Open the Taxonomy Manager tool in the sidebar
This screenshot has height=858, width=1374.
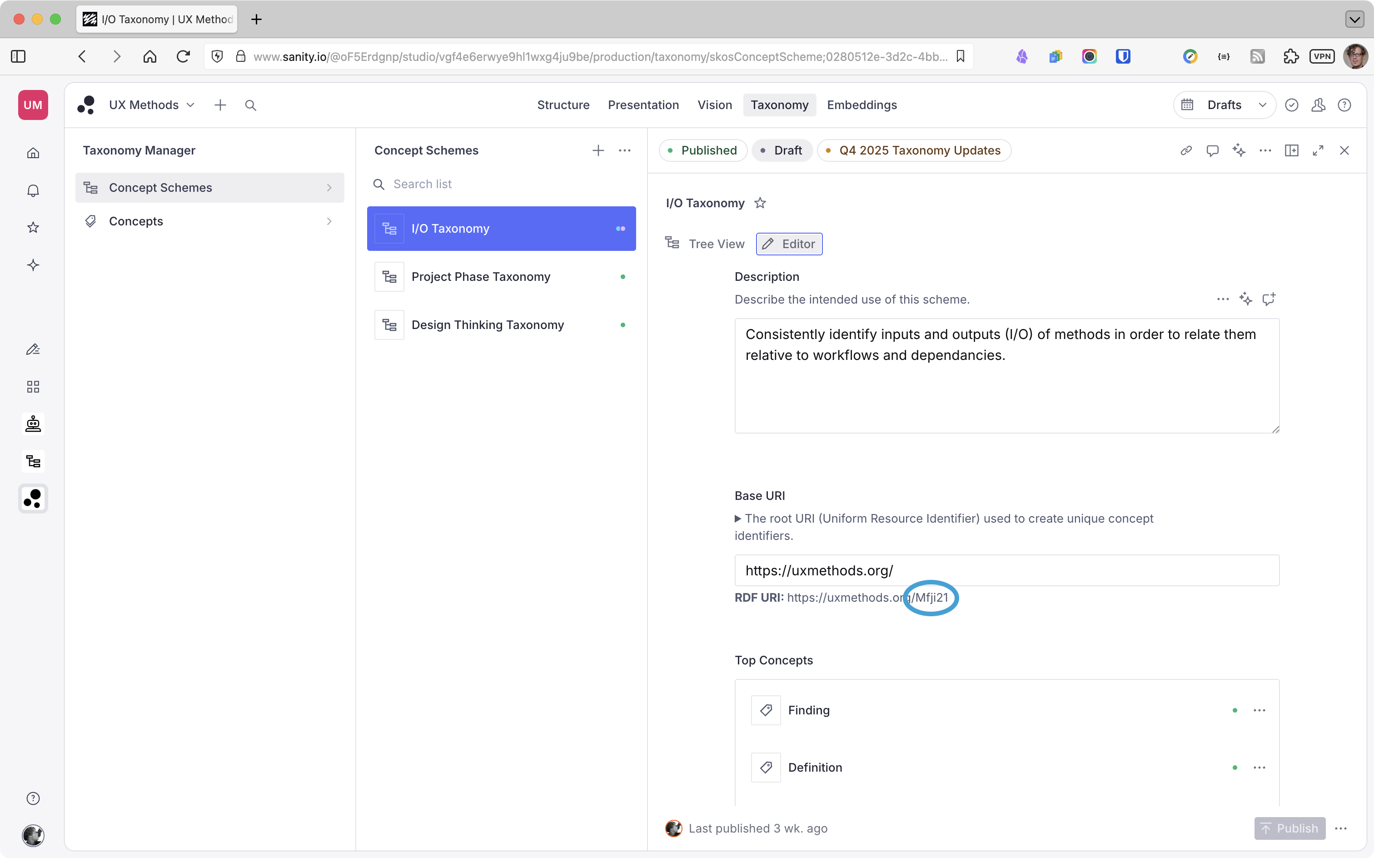(33, 461)
